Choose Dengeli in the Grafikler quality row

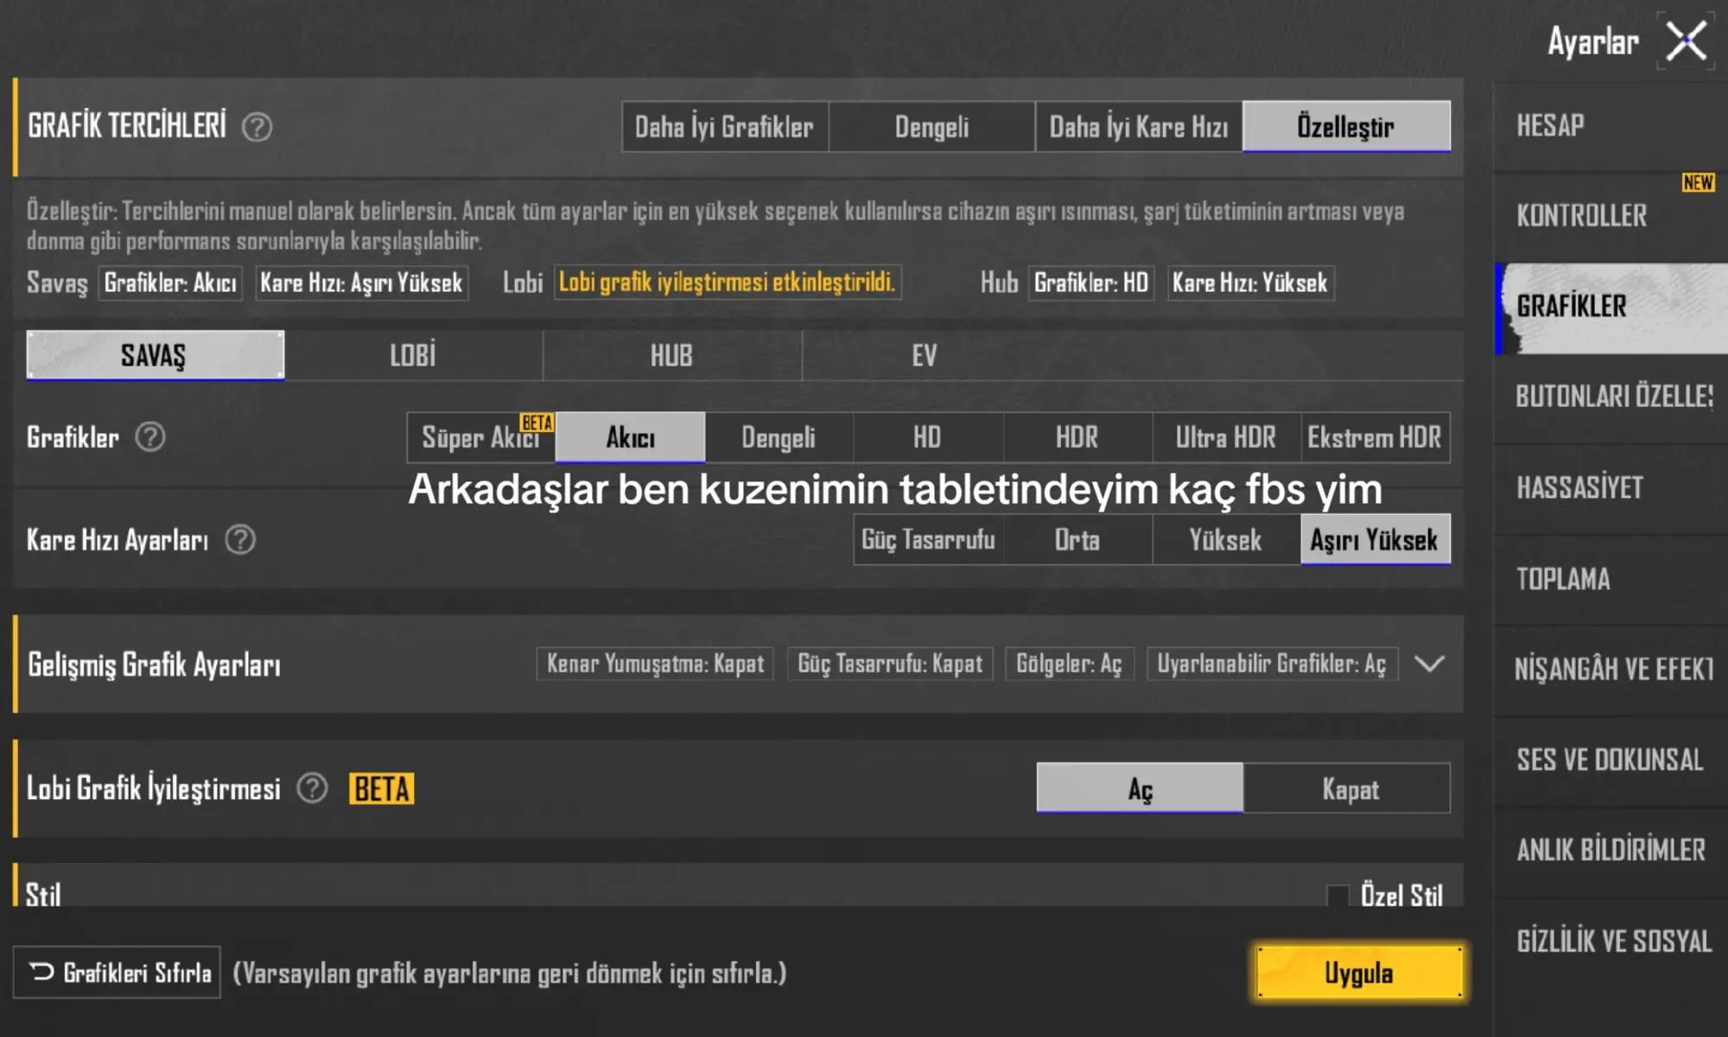(x=778, y=437)
